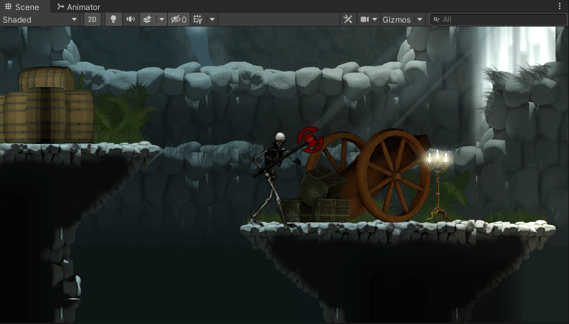Expand the Gizmos dropdown arrow
This screenshot has width=569, height=324.
420,20
